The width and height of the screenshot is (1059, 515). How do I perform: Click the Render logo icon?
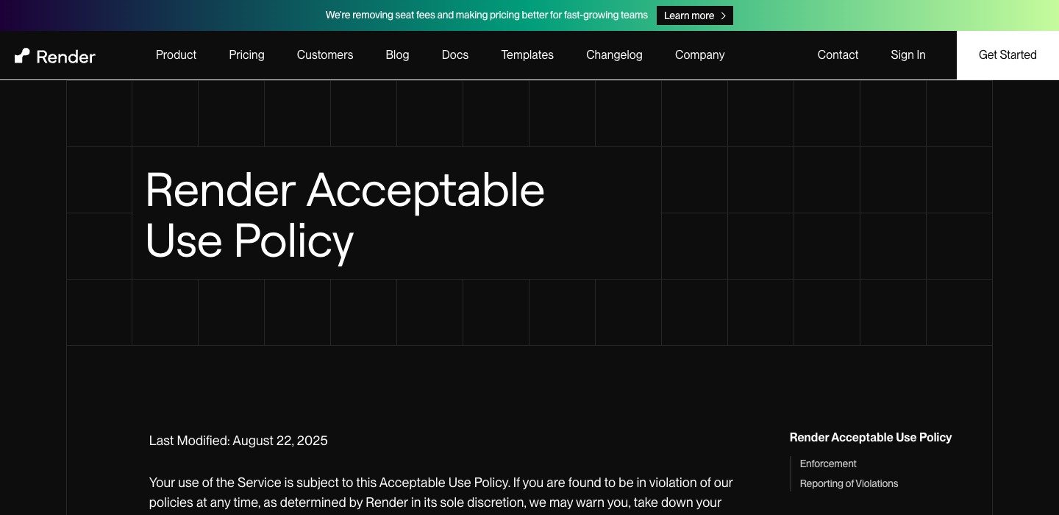coord(22,56)
